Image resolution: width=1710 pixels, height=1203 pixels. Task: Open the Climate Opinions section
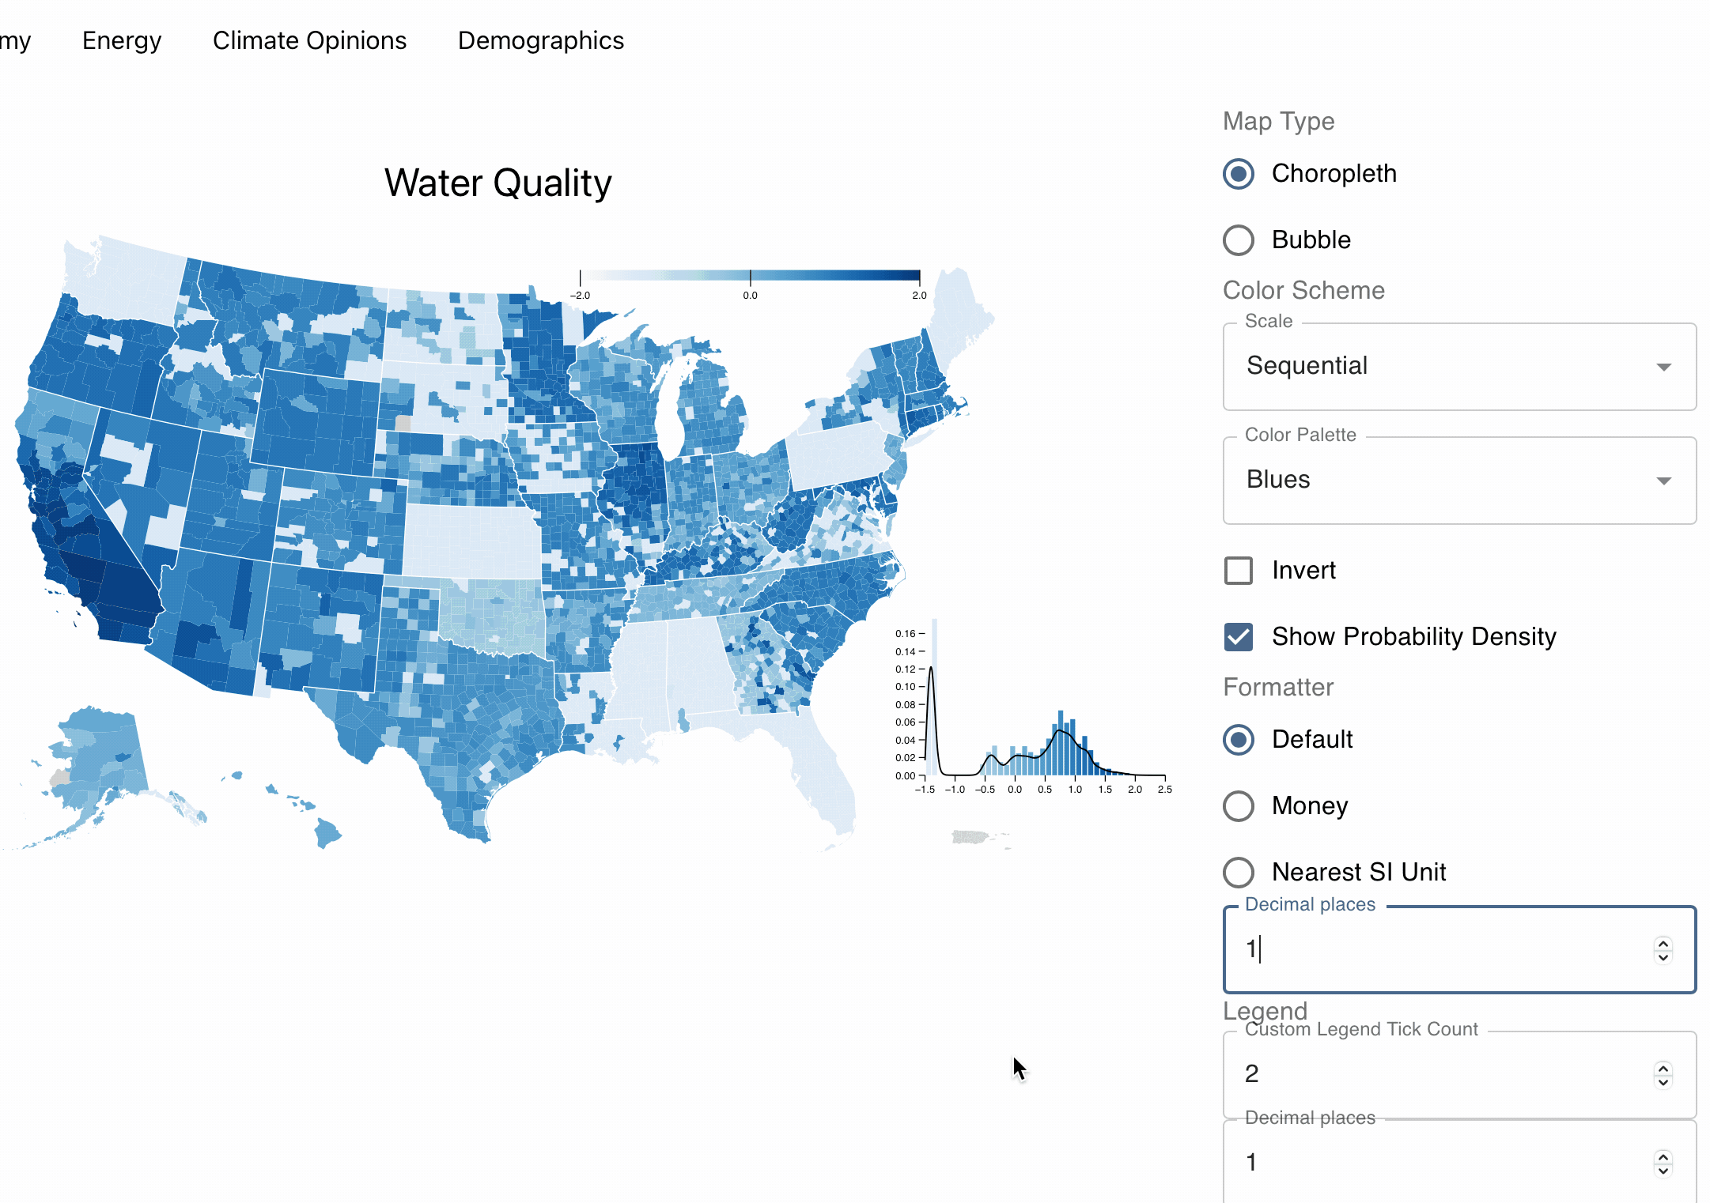coord(309,40)
